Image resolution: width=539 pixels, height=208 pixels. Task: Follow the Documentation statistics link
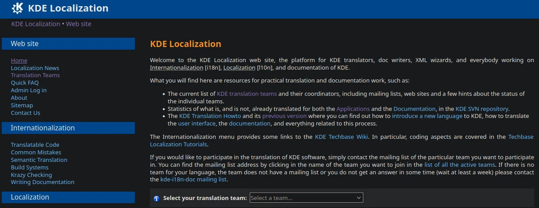(x=414, y=109)
